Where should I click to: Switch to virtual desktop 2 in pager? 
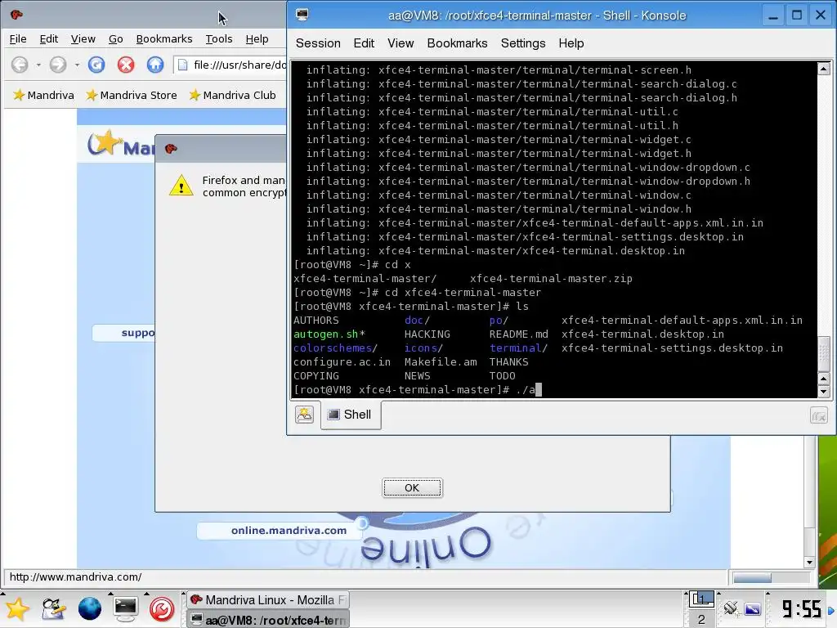coord(701,620)
